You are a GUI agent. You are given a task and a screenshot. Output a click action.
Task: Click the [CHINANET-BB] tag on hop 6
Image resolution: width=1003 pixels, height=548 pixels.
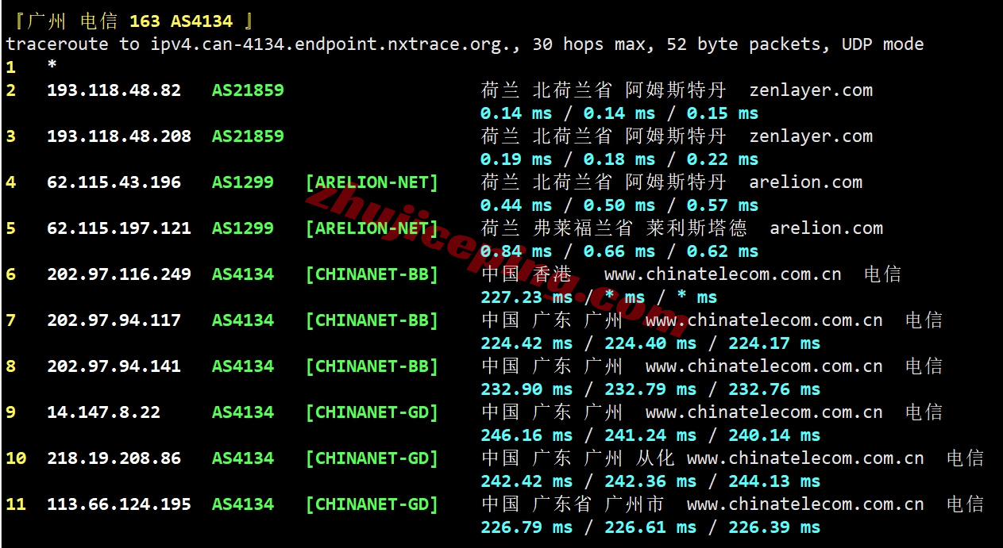(372, 274)
